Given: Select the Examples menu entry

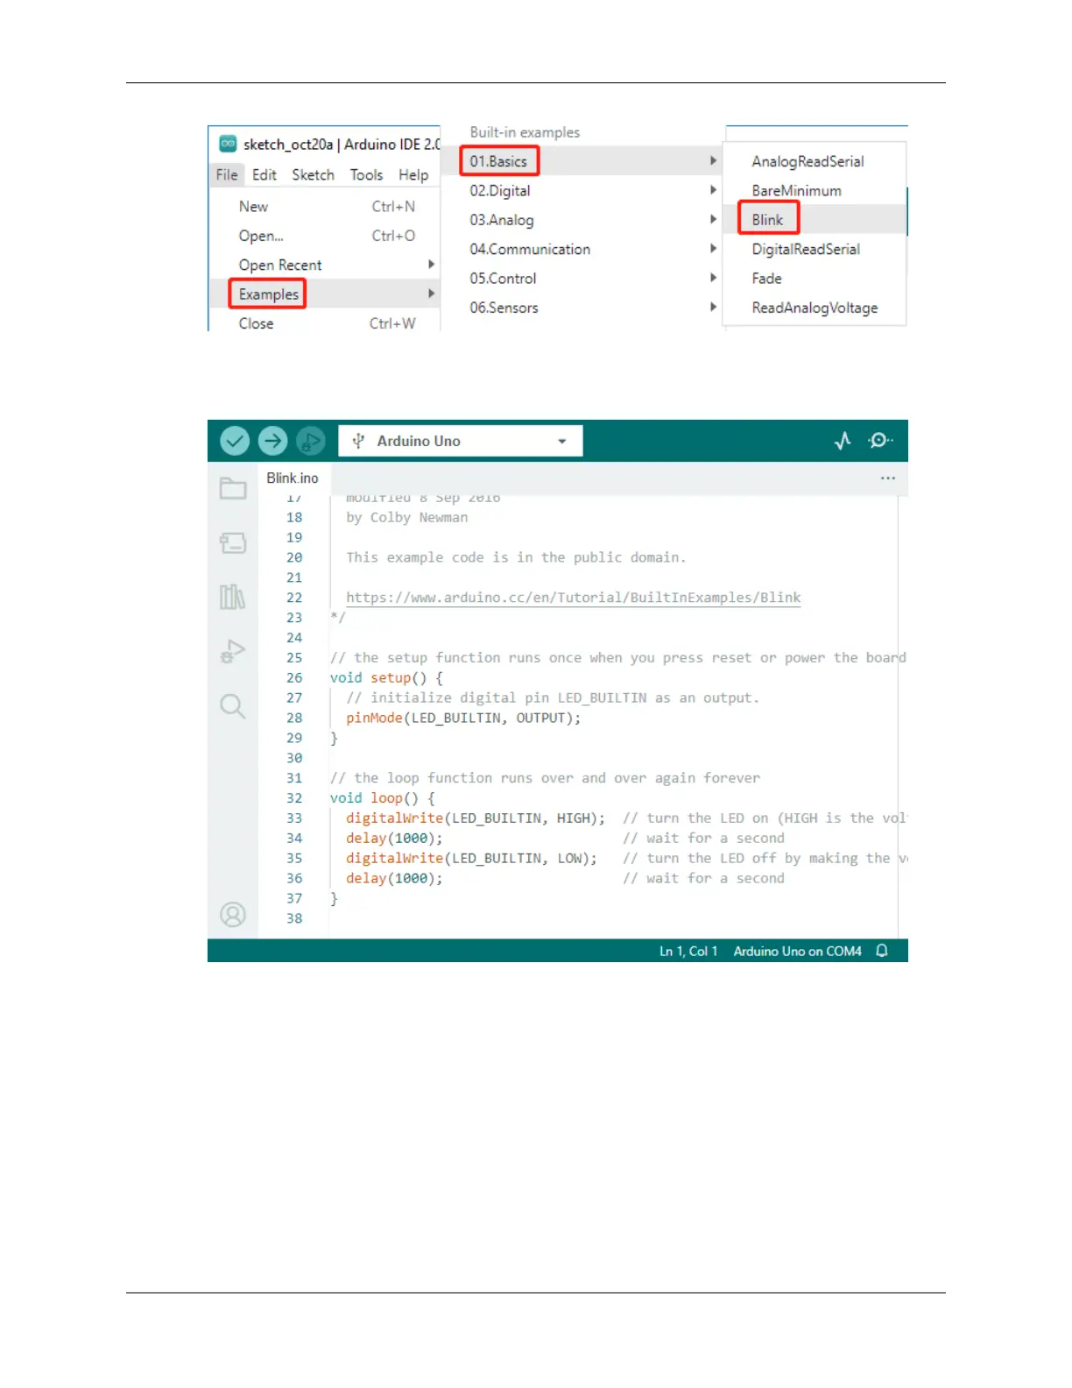Looking at the screenshot, I should [326, 294].
